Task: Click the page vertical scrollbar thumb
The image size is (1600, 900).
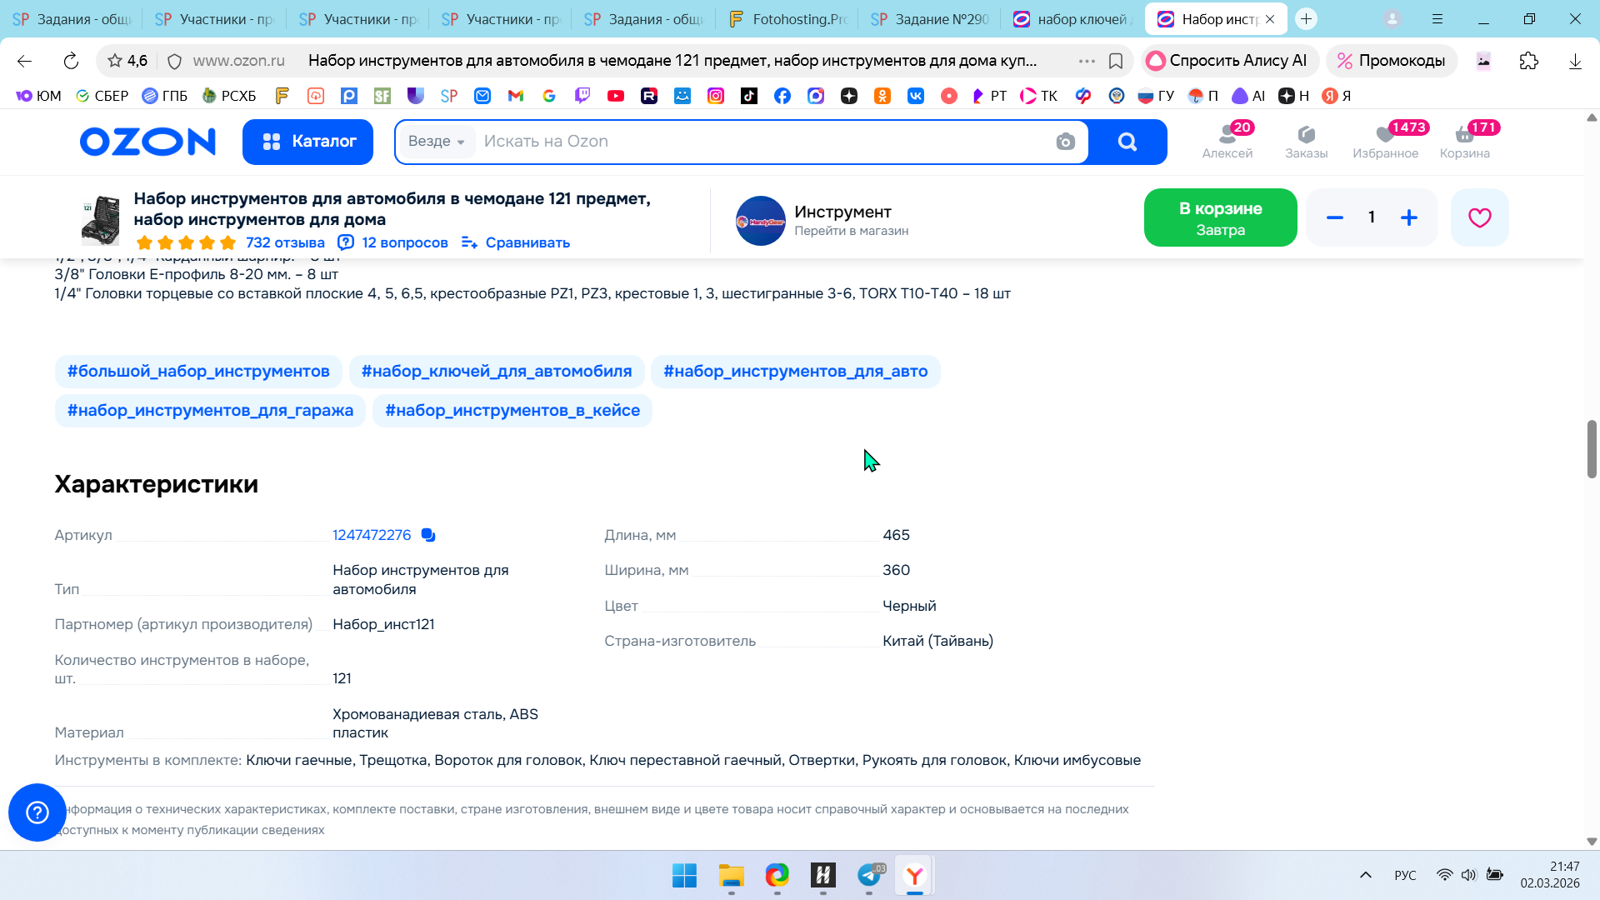Action: click(x=1592, y=449)
